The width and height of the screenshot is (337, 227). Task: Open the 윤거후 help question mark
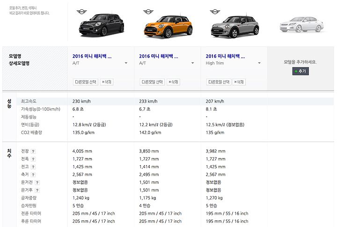[37, 190]
